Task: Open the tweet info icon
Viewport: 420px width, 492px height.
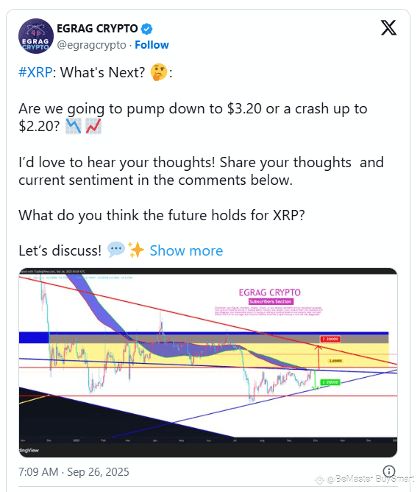Action: 389,471
